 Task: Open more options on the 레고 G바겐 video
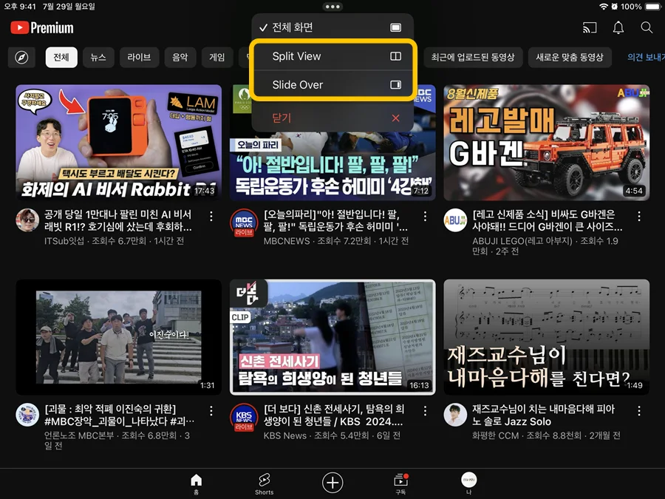point(639,216)
